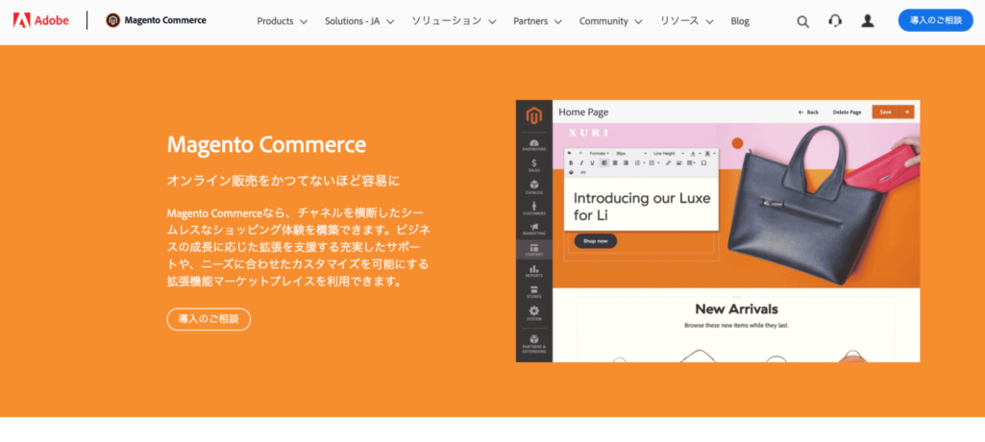Open the Line Height dropdown
The height and width of the screenshot is (442, 985).
[669, 153]
